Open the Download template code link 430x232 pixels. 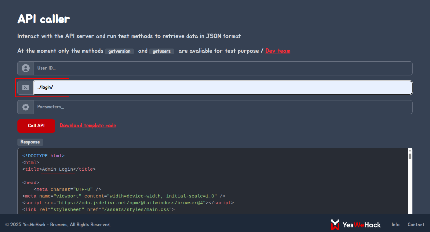coord(88,125)
